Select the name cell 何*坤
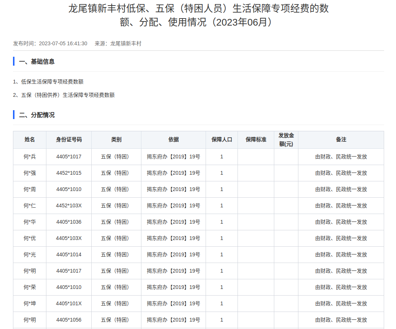Viewport: 396px width, 329px height. 30,303
